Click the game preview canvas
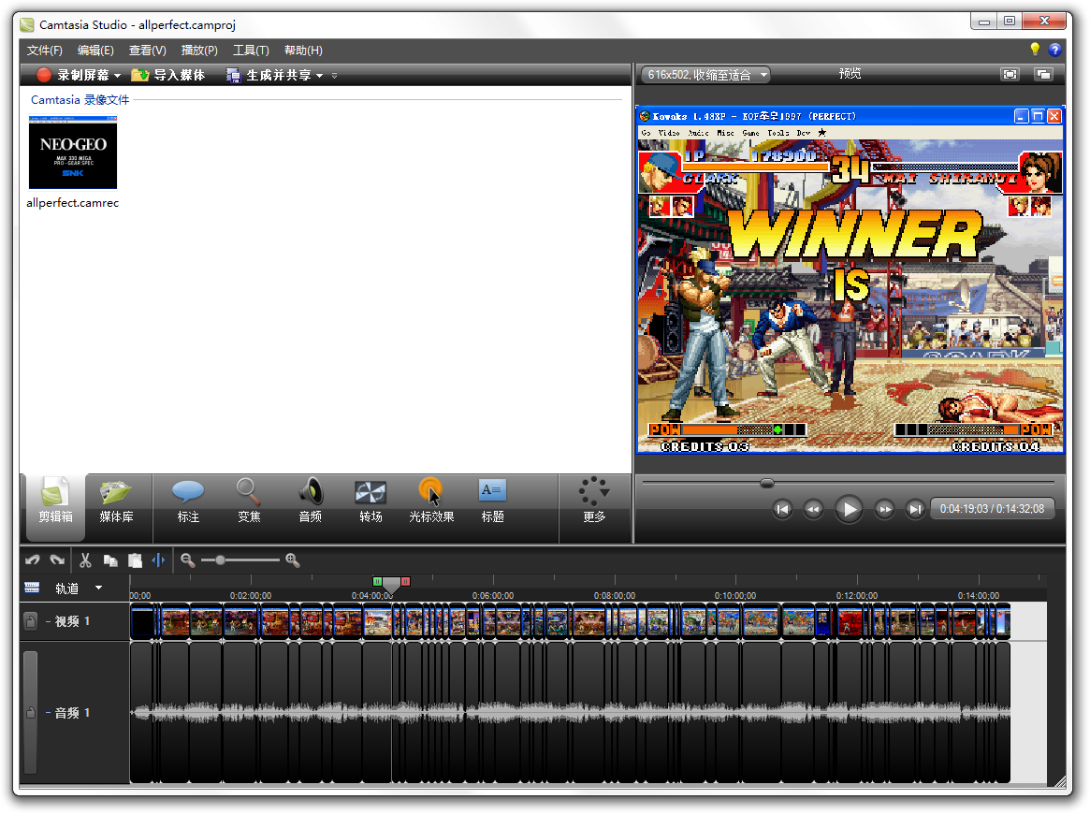This screenshot has width=1090, height=814. [850, 280]
